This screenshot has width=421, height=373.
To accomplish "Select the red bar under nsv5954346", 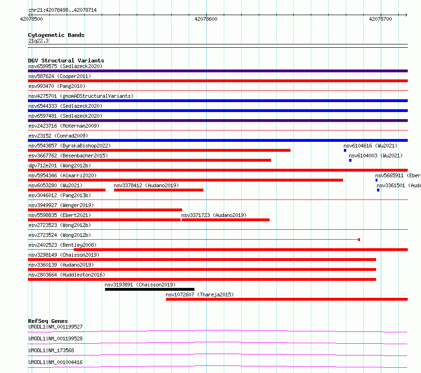I will (185, 180).
